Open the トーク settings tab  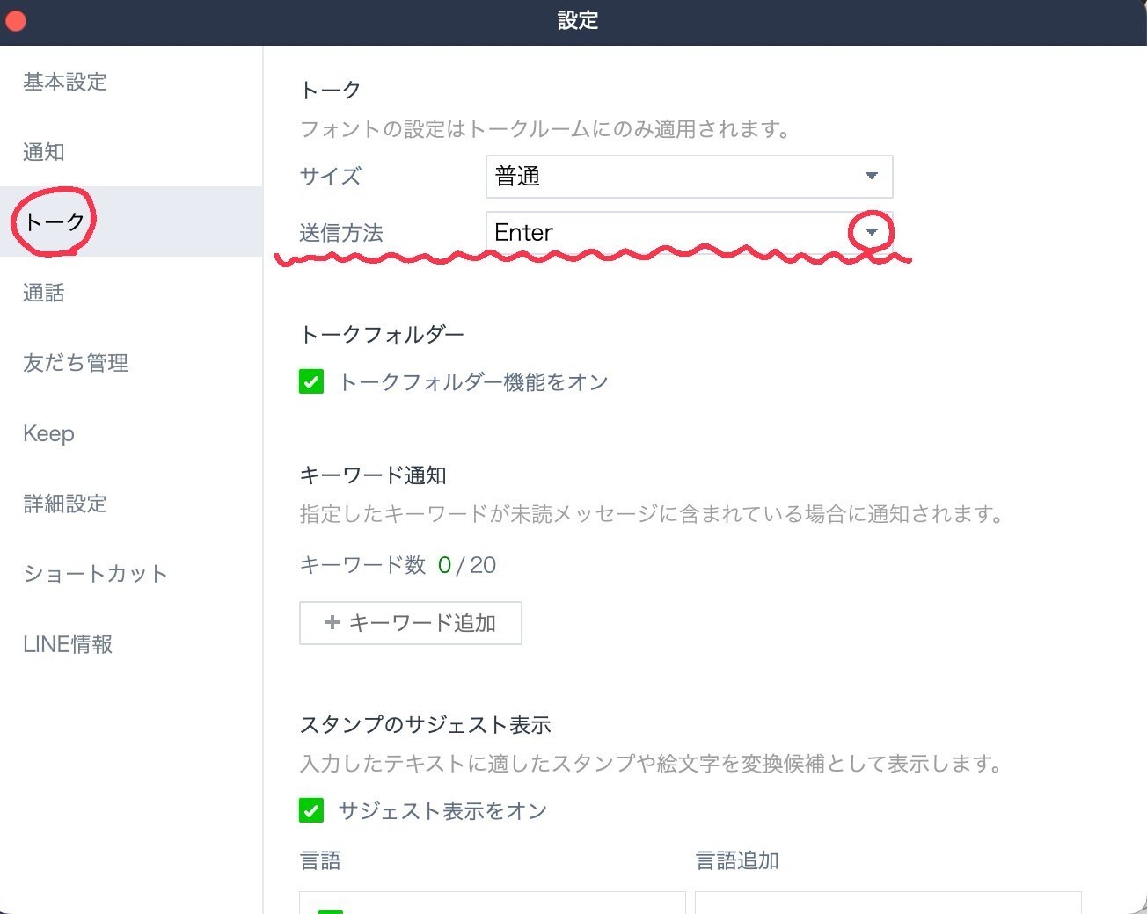52,221
